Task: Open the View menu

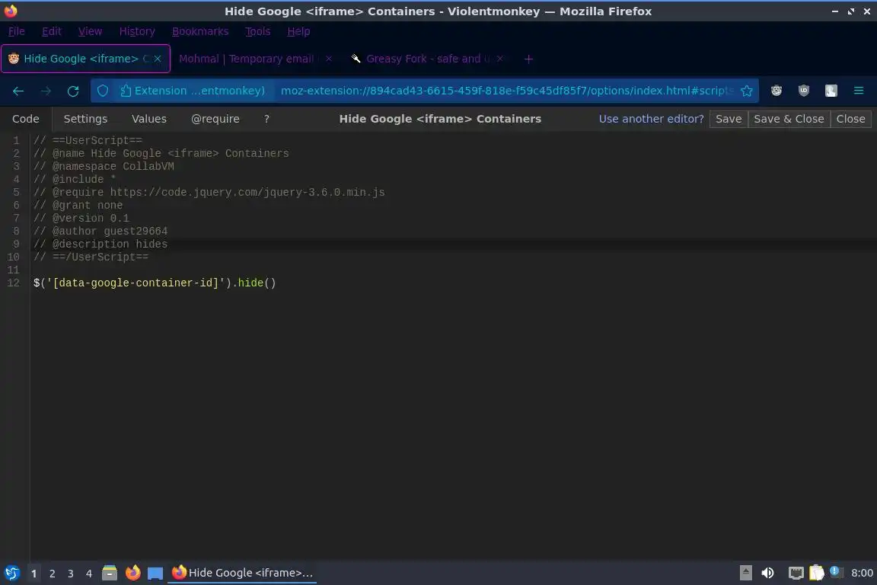Action: tap(90, 31)
